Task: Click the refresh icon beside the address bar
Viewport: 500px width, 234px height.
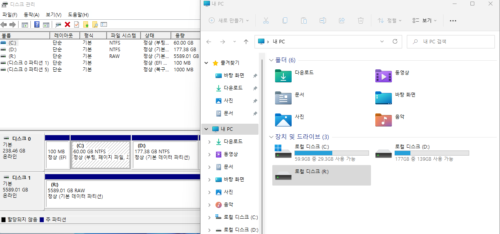Action: coord(395,41)
